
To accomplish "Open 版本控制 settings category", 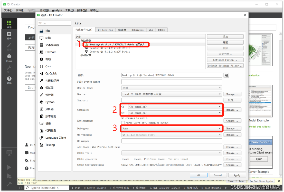I will [54, 116].
